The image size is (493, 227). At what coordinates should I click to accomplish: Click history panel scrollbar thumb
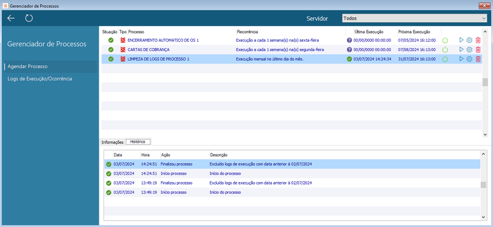[x=483, y=185]
